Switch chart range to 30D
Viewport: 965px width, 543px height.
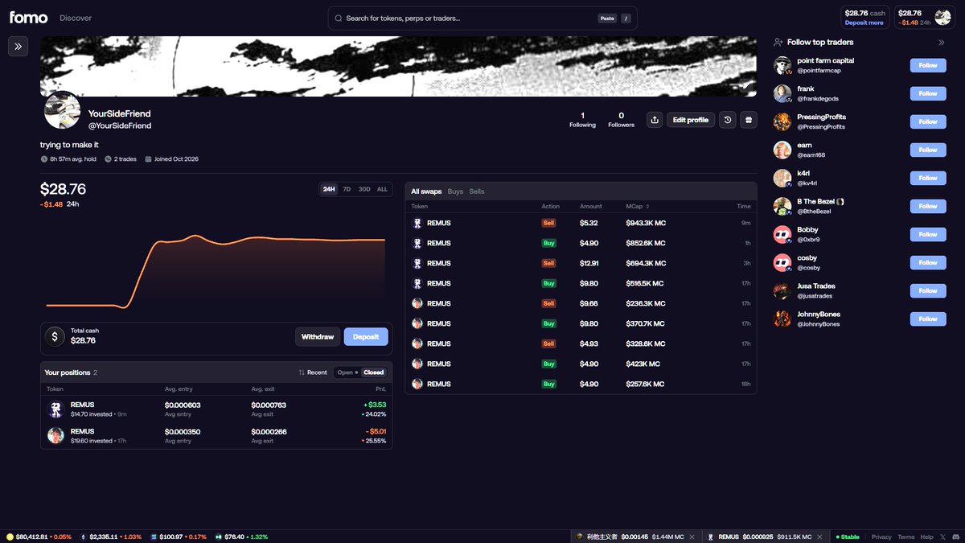(x=364, y=190)
